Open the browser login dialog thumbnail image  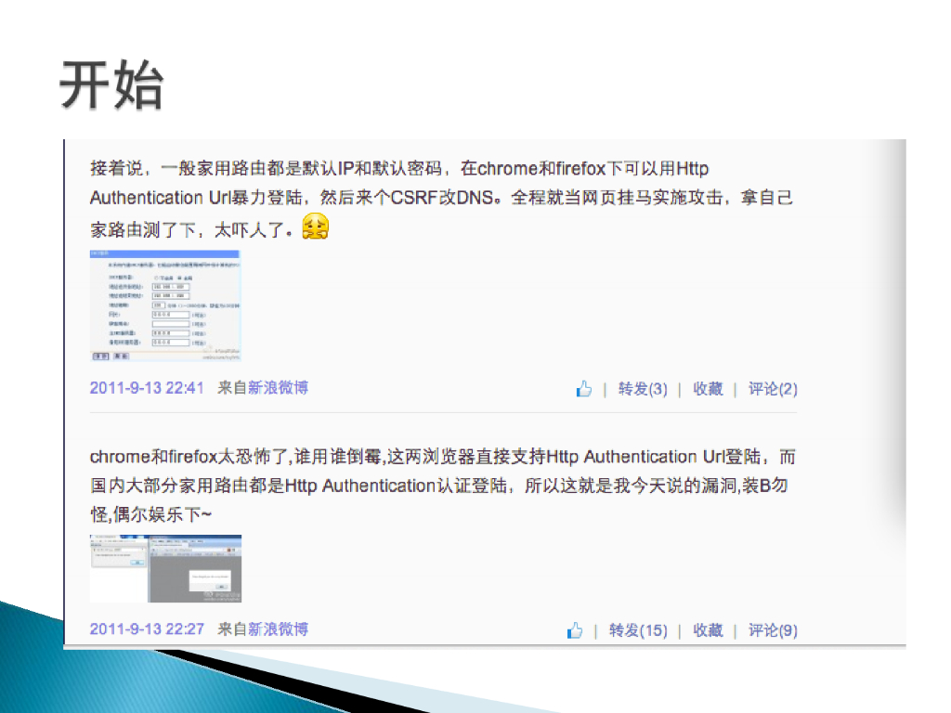click(165, 568)
